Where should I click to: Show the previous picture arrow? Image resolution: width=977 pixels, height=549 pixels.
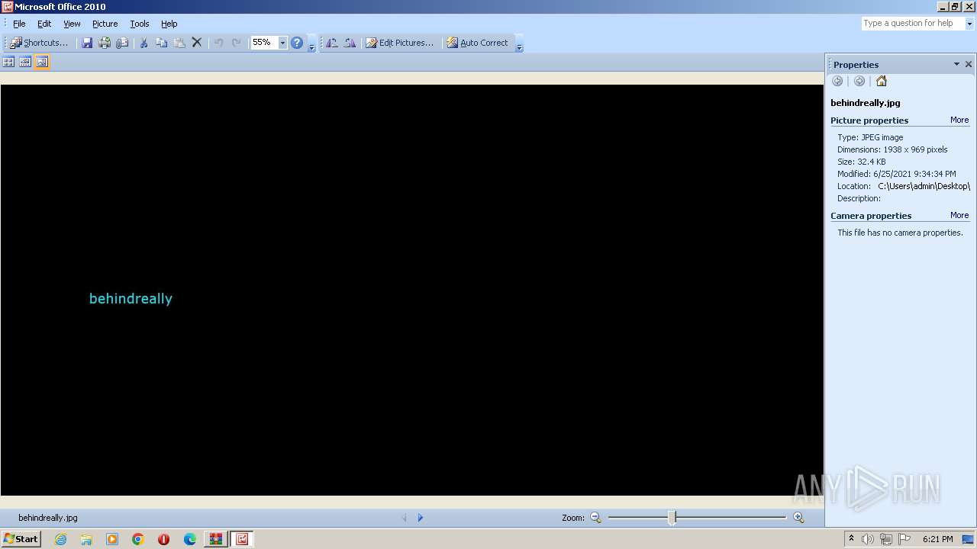(405, 518)
